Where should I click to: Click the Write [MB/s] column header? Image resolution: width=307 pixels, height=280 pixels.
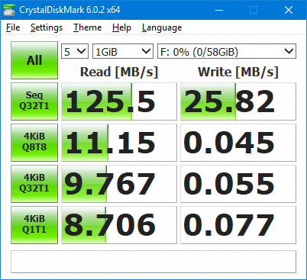point(238,72)
